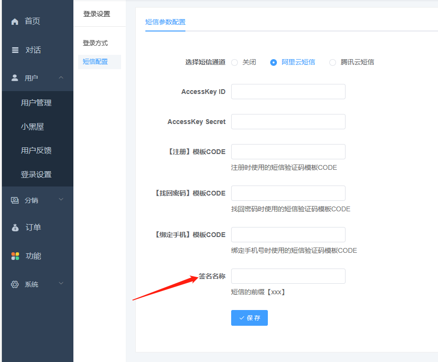Screen dimensions: 438x362
Task: Click the 分销 sidebar icon
Action: [x=15, y=200]
